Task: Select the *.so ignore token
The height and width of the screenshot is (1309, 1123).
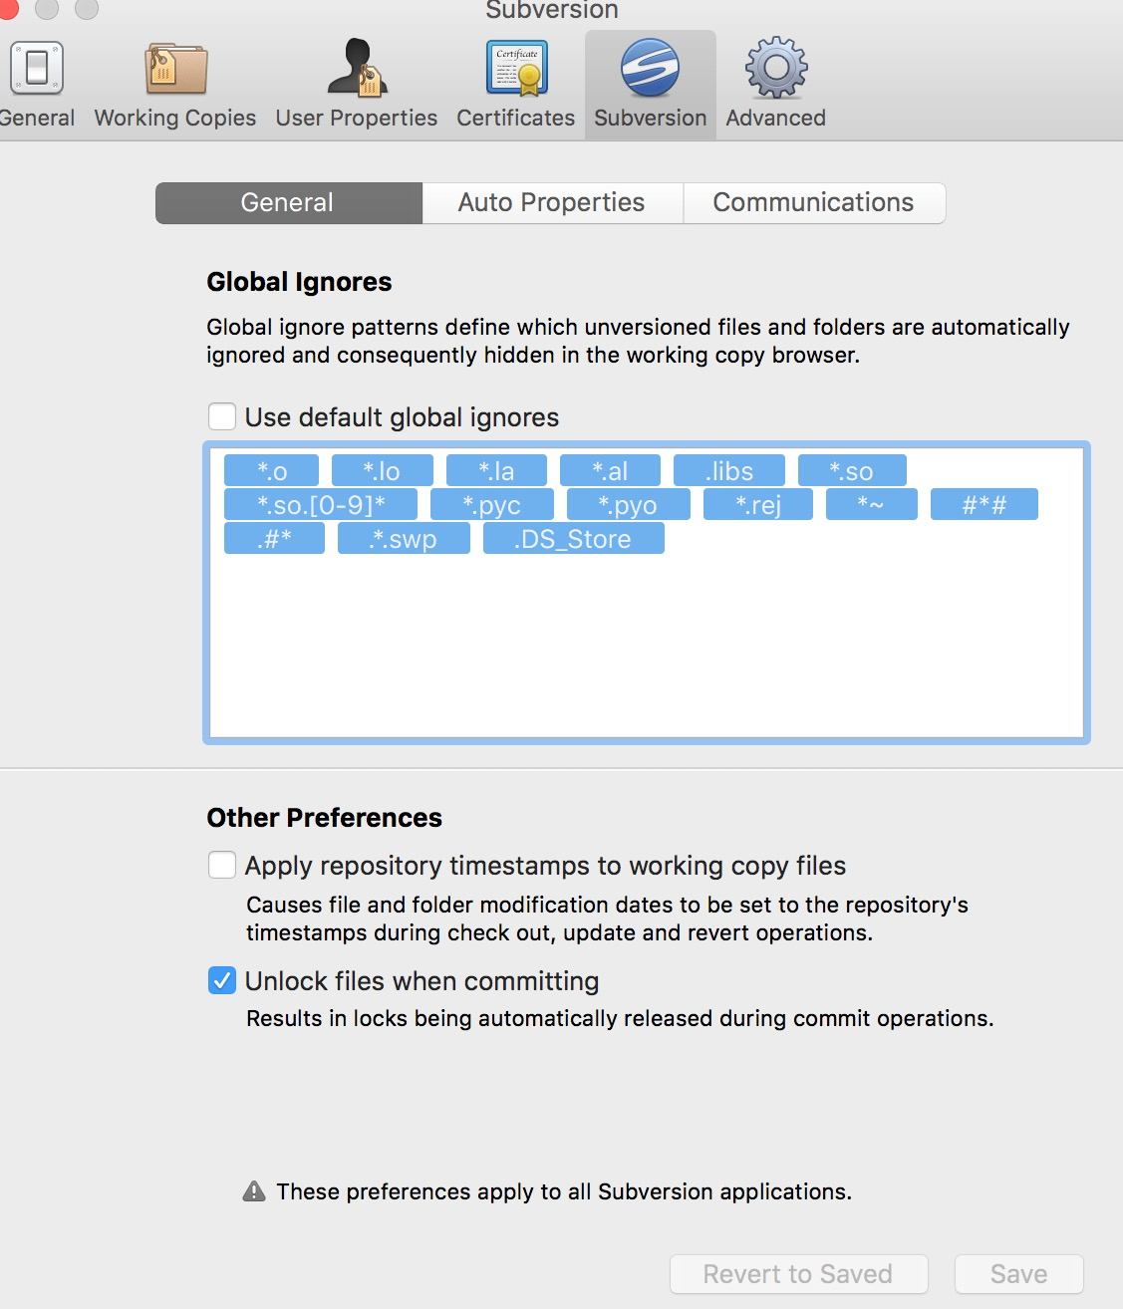Action: pyautogui.click(x=852, y=470)
